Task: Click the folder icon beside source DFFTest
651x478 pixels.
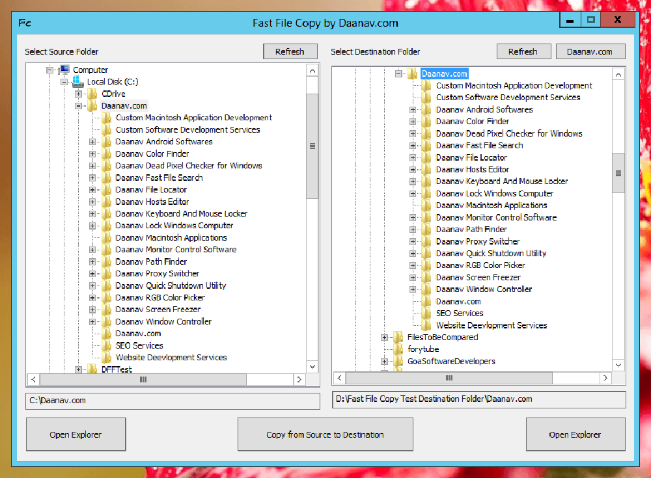Action: pyautogui.click(x=92, y=369)
